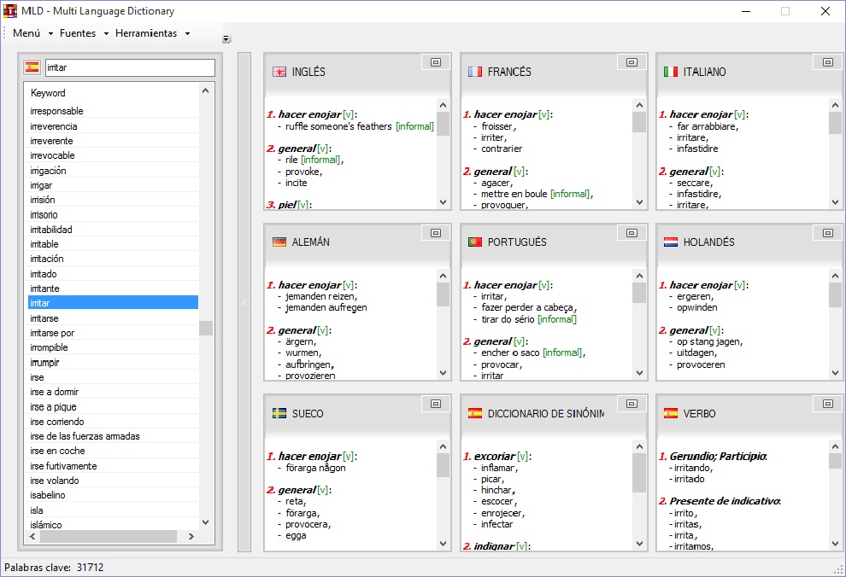Maximize the ALEMÁN dictionary panel
Screen dimensions: 846x577
click(x=435, y=233)
